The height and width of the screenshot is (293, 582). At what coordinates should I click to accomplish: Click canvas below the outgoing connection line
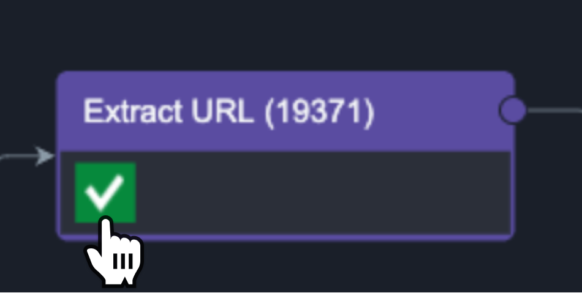(x=551, y=184)
